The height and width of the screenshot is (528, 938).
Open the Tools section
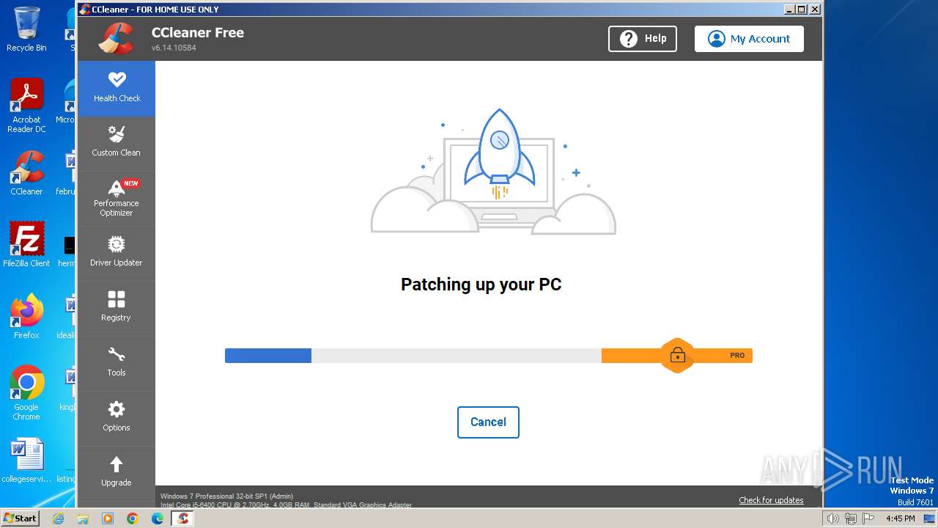(117, 363)
